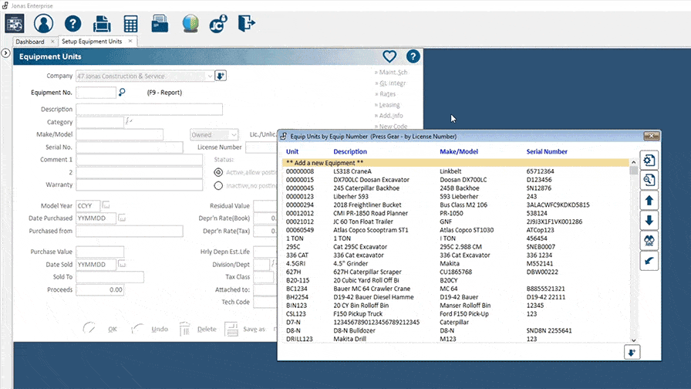The height and width of the screenshot is (389, 691).
Task: Click the blue folder card toolbar icon
Action: 160,23
